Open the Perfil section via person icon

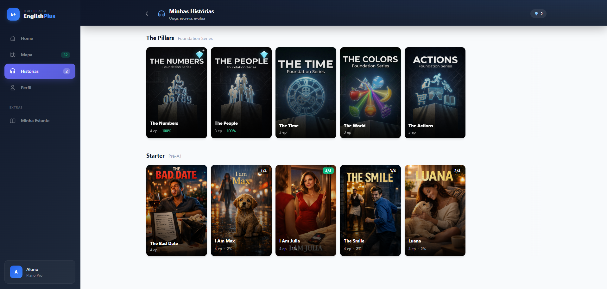(13, 88)
